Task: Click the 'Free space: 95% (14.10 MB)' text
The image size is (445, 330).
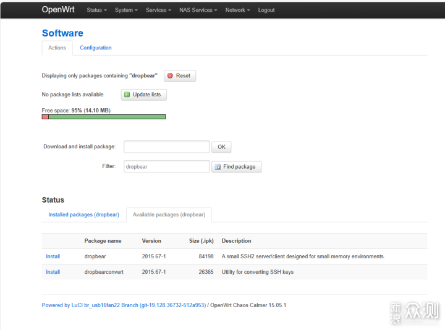Action: click(x=76, y=111)
